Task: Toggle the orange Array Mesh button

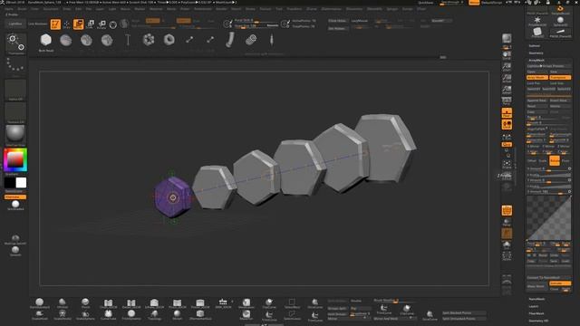Action: [537, 78]
